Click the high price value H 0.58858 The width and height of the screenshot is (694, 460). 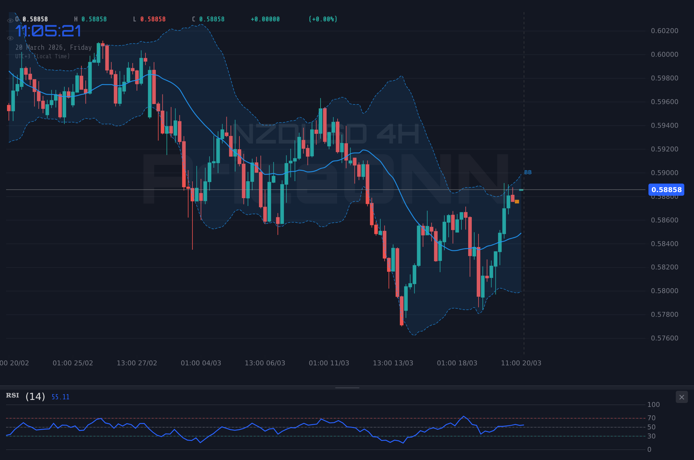pos(91,19)
